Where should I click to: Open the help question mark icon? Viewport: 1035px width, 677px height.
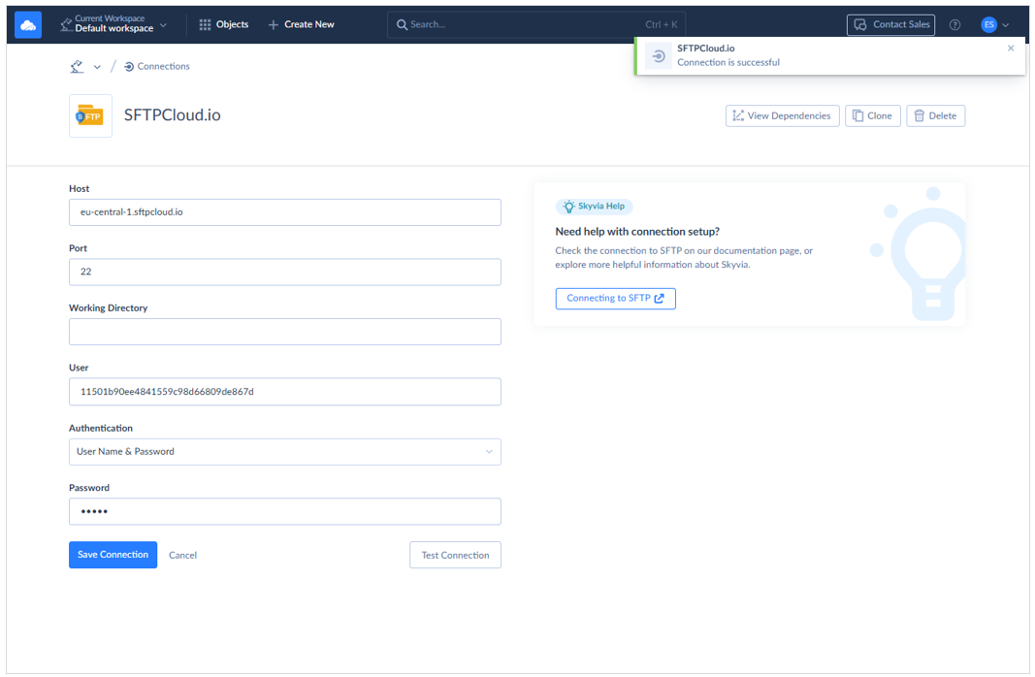954,25
